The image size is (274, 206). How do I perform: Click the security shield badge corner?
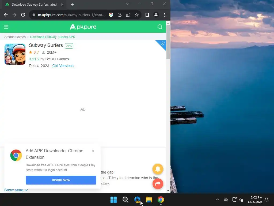[162, 43]
